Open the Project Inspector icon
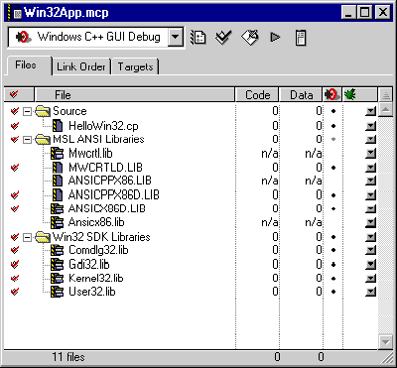This screenshot has height=368, width=397. coord(301,38)
